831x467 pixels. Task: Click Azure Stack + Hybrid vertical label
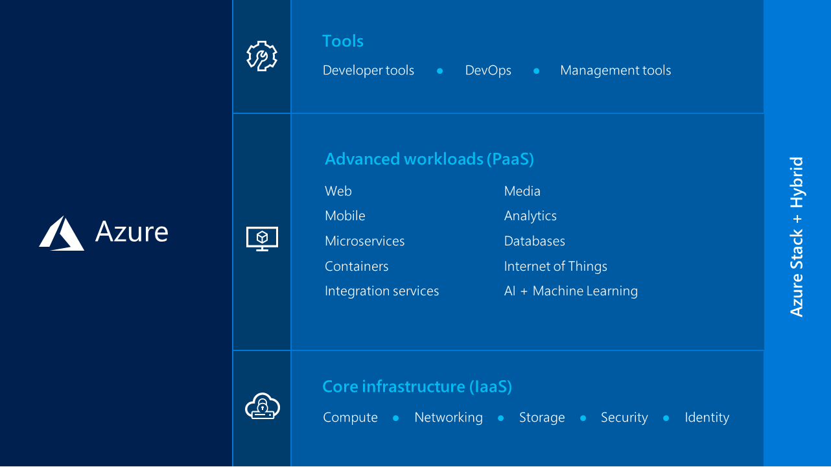point(796,237)
